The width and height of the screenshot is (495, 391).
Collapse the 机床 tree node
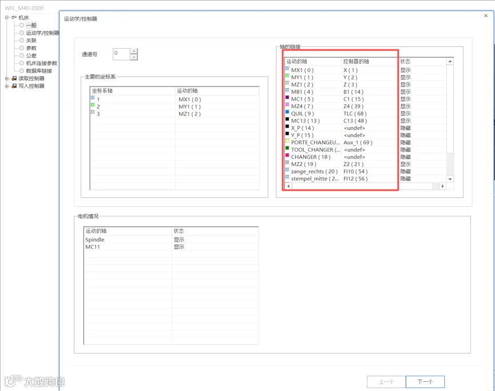coord(7,17)
